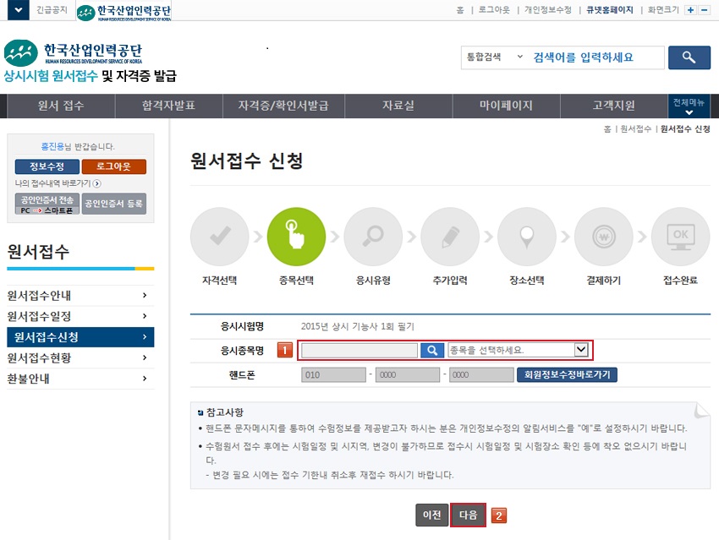The image size is (719, 540).
Task: Open the 자격증/확인서발급 navigation menu
Action: pyautogui.click(x=276, y=106)
